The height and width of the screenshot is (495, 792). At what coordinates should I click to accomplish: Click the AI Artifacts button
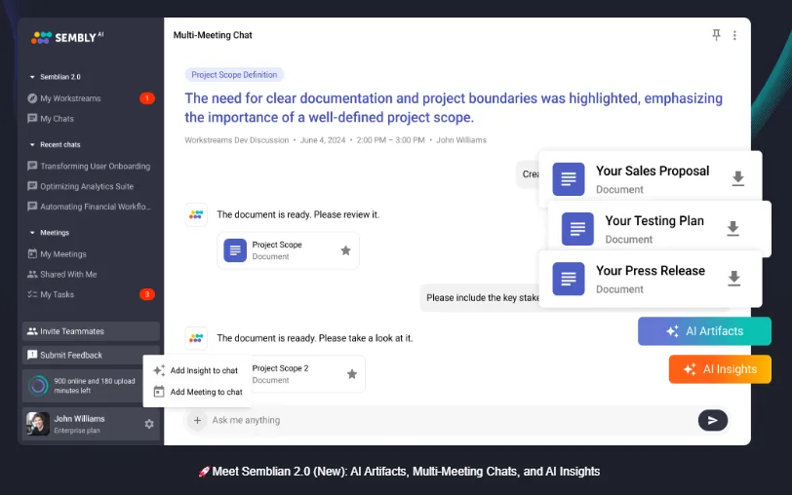click(x=704, y=331)
